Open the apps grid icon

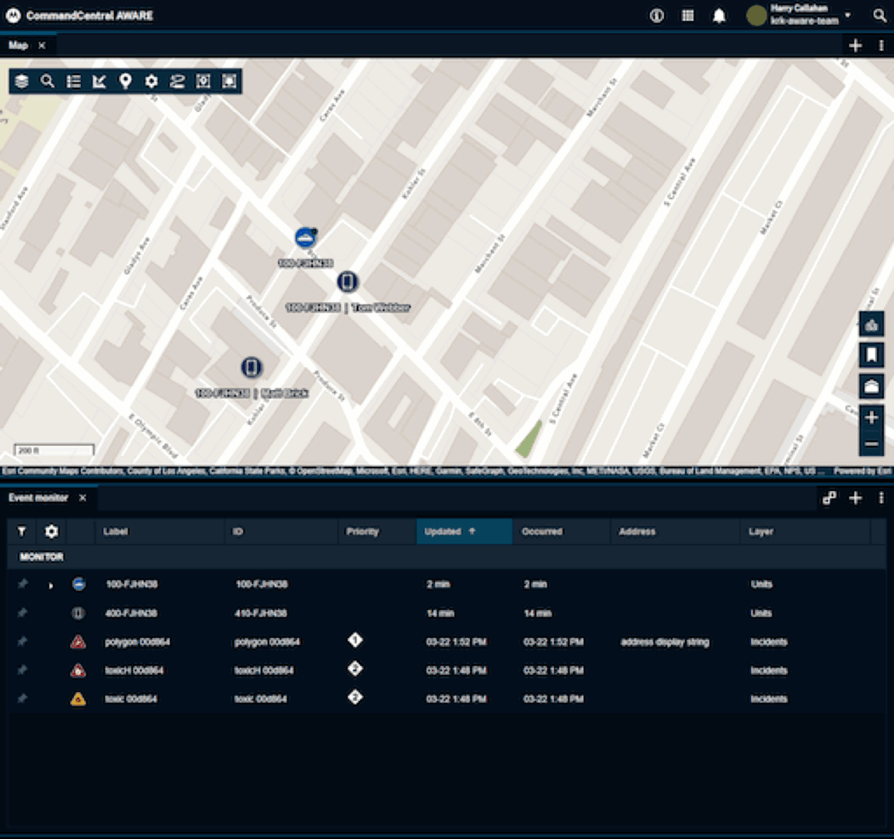pyautogui.click(x=687, y=16)
